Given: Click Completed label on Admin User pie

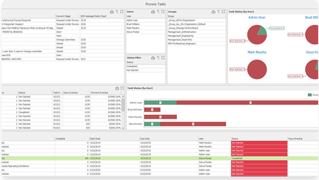Looking at the screenshot, I should (x=277, y=28).
